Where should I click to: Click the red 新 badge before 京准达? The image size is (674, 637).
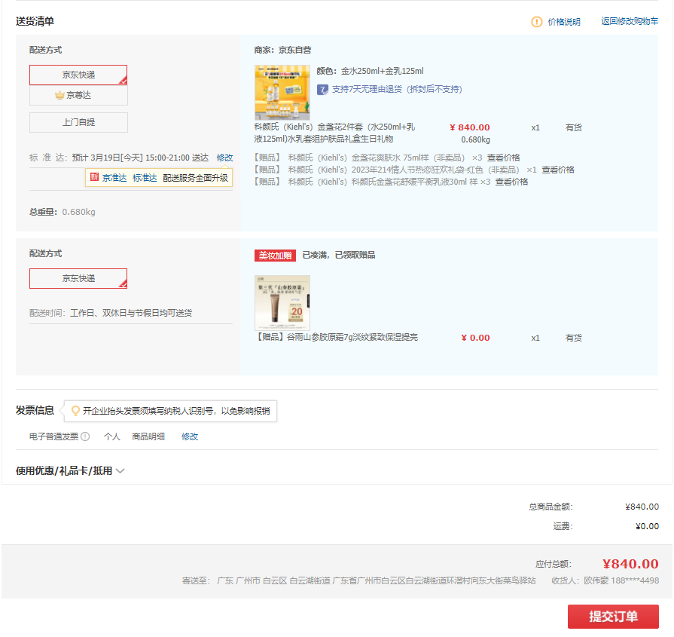coord(94,178)
